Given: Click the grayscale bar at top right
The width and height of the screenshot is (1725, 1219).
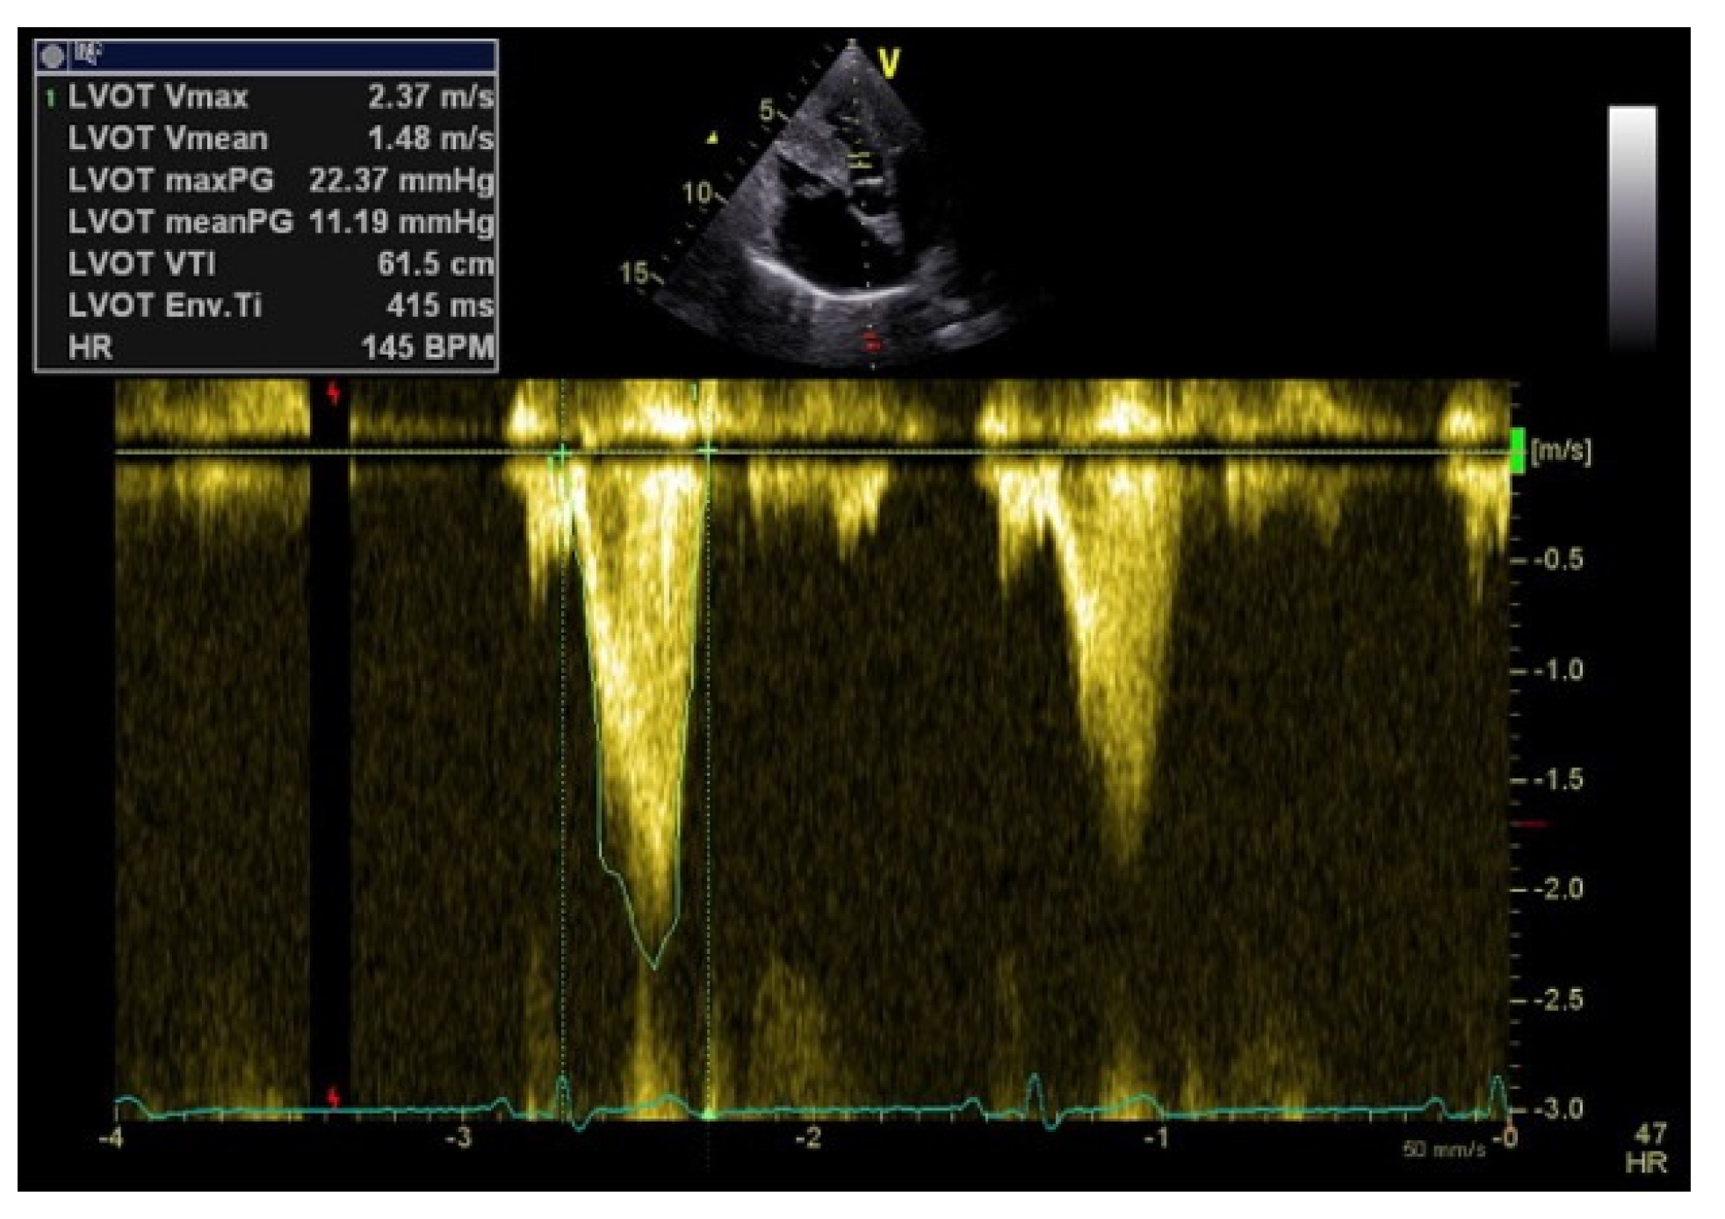Looking at the screenshot, I should (x=1632, y=228).
